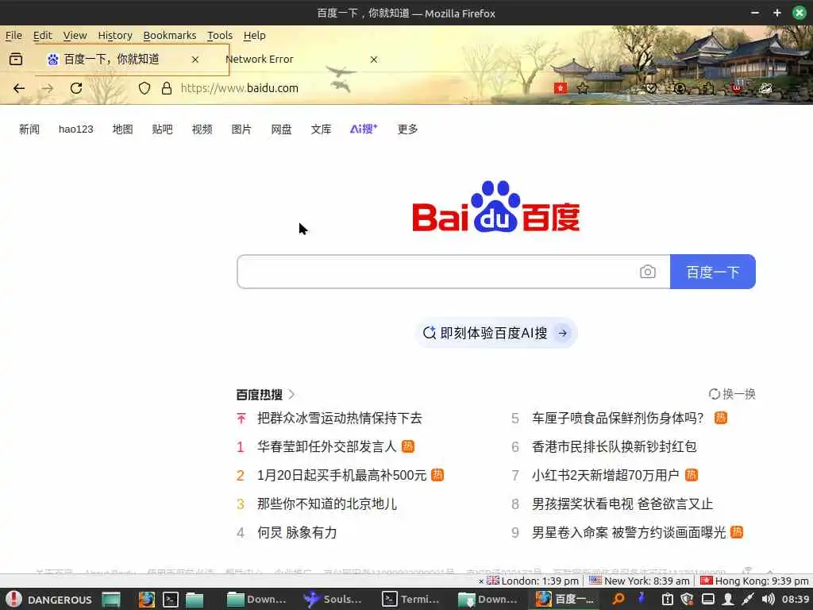
Task: Close the Network Error tab
Action: (x=374, y=60)
